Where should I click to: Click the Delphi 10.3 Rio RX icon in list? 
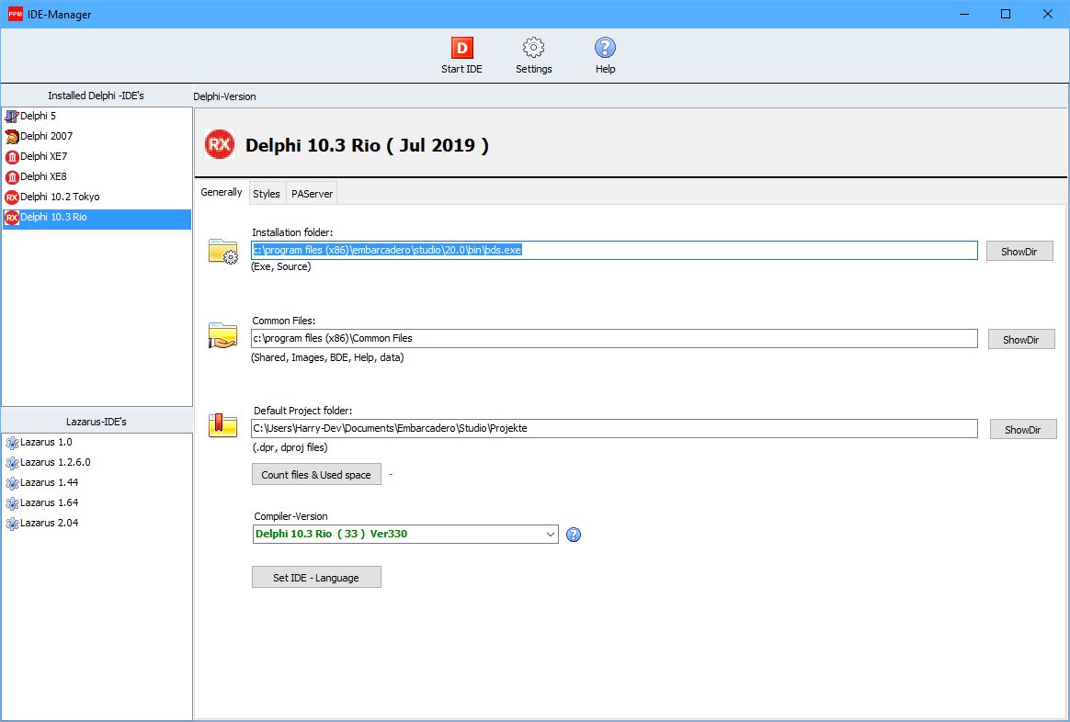(12, 219)
